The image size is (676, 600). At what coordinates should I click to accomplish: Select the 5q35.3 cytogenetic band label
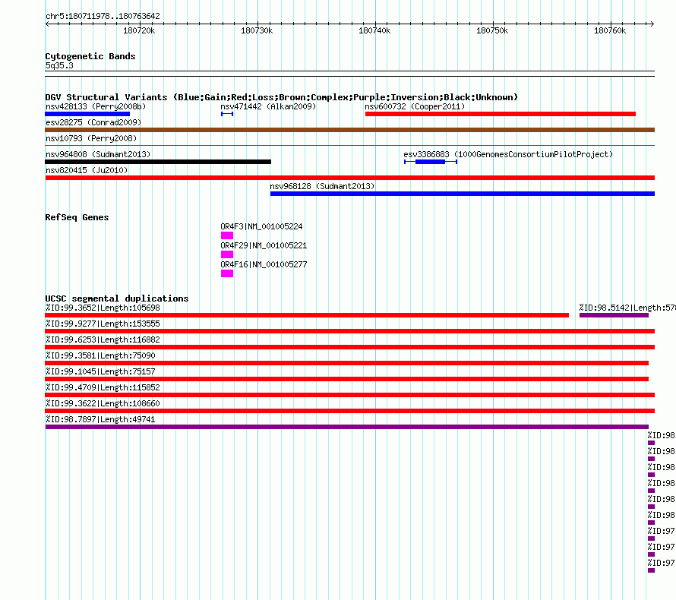pyautogui.click(x=59, y=65)
